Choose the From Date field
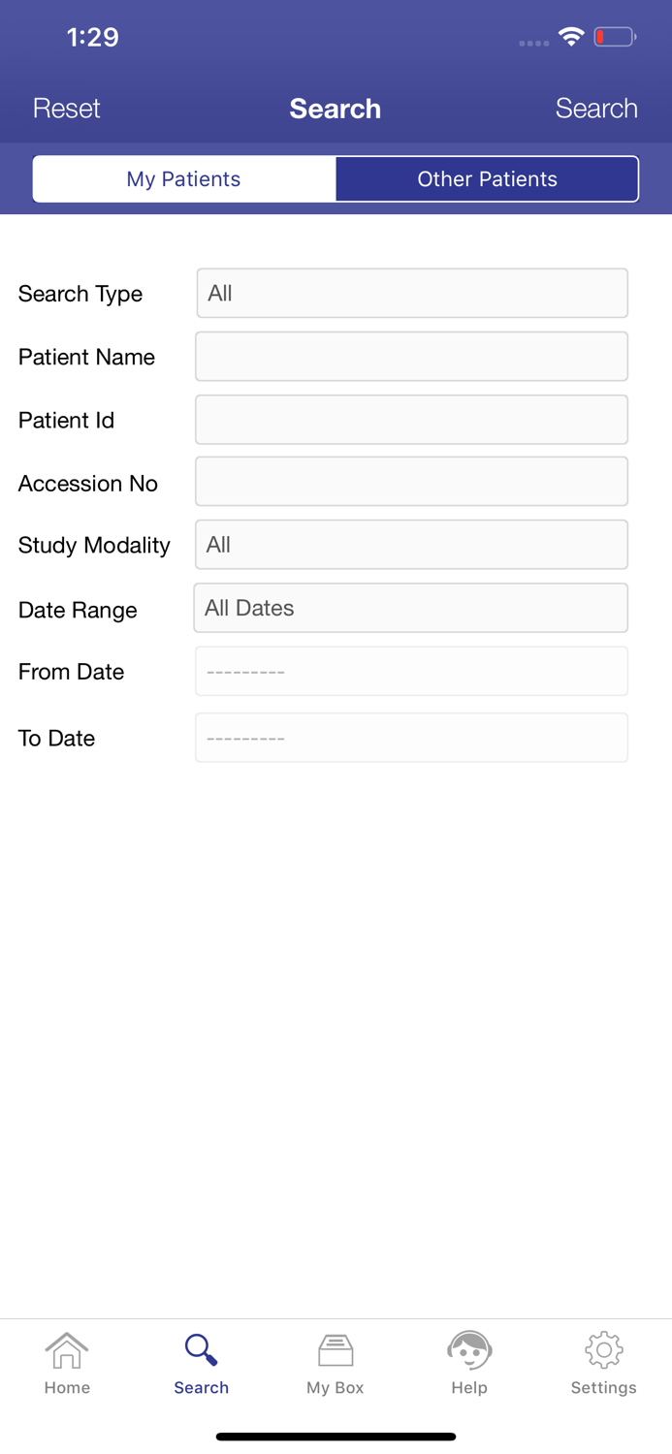Viewport: 672px width, 1454px height. pyautogui.click(x=412, y=671)
